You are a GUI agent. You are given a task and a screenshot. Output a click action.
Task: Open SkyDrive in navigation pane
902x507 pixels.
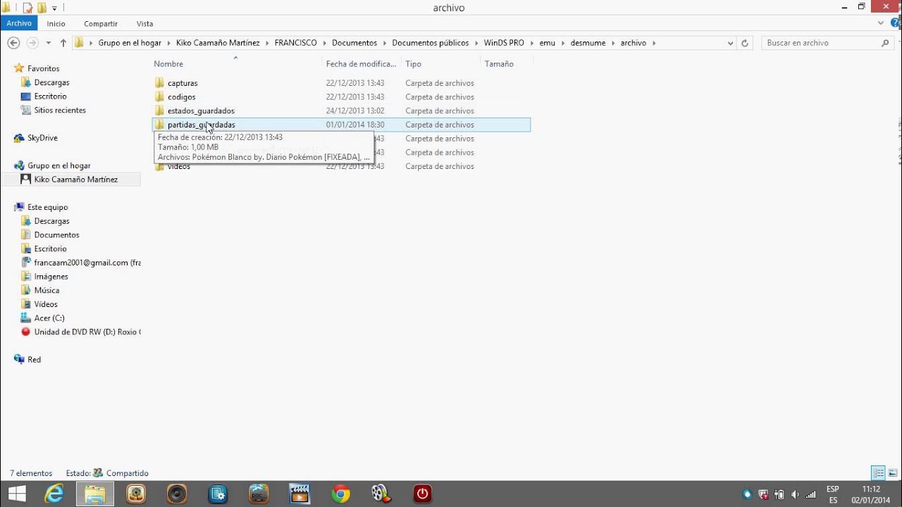click(42, 138)
